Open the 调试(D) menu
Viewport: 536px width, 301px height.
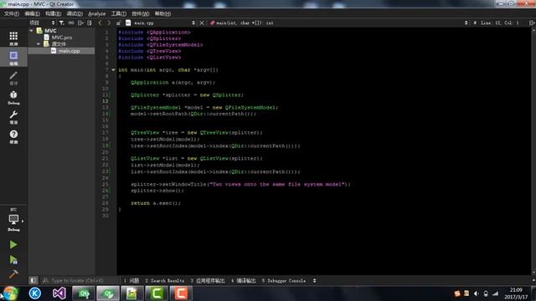coord(75,13)
